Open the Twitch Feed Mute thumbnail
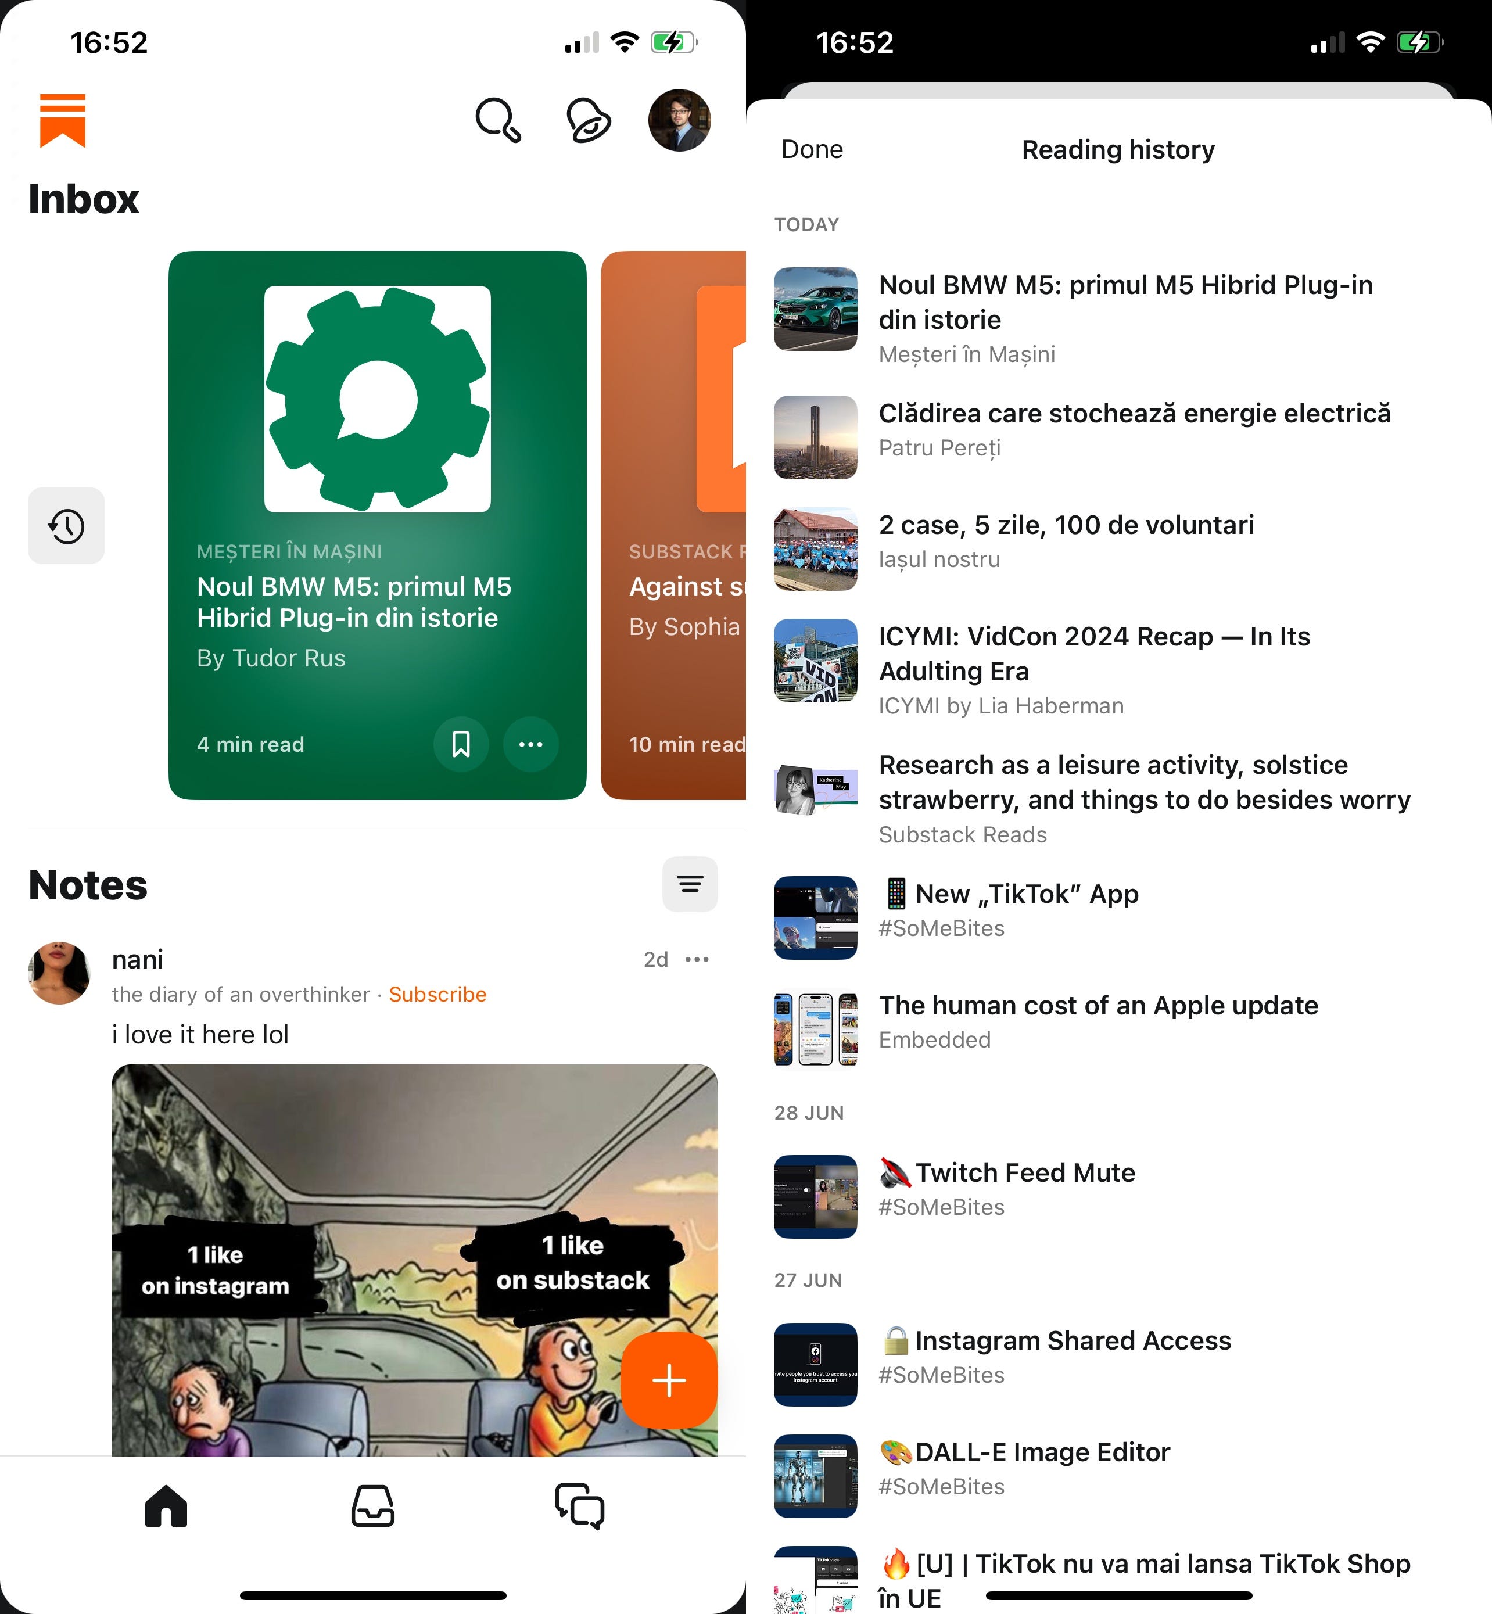Screen dimensions: 1492x1614 point(816,1196)
